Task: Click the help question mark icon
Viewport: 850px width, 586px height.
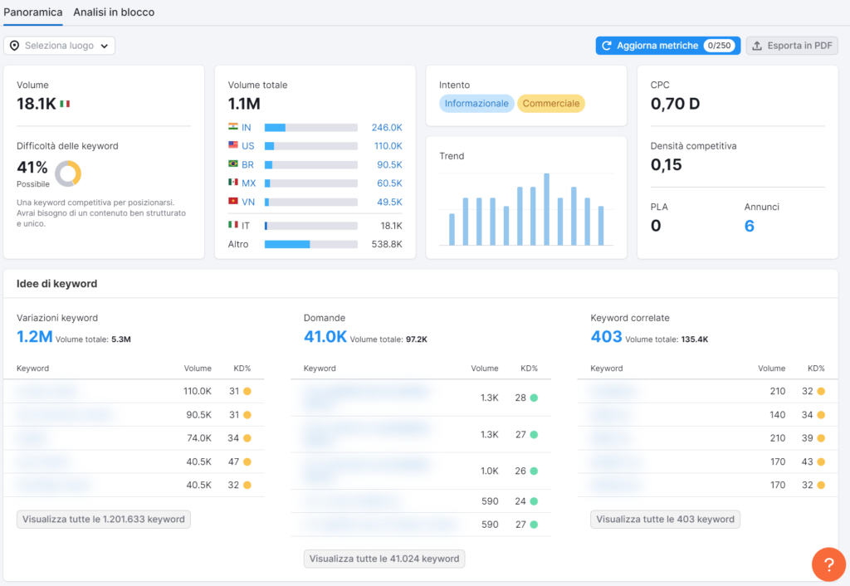Action: pyautogui.click(x=828, y=564)
